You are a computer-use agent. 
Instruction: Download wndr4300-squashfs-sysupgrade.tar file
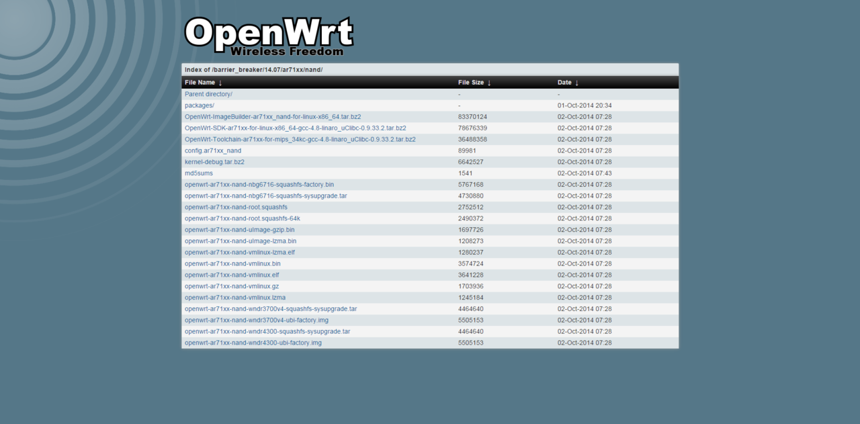tap(267, 332)
